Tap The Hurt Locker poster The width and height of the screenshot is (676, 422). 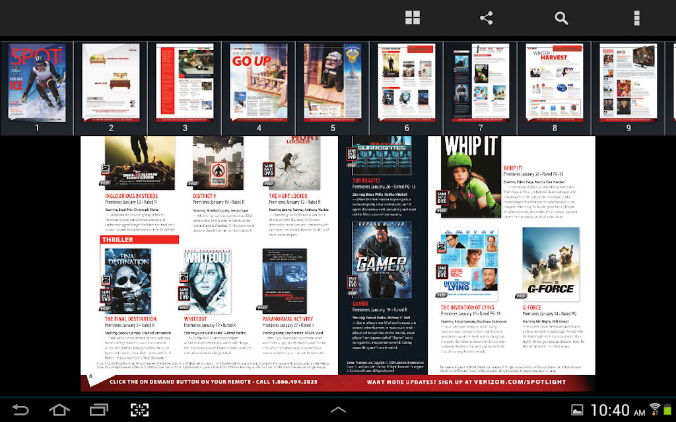tap(294, 163)
